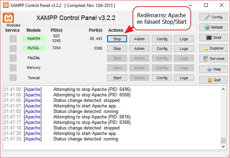230x158 pixels.
Task: Click the log scrollbar thumb
Action: pos(223,140)
